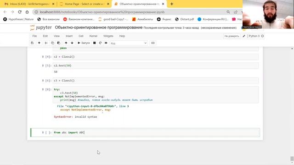Open the Help menu

(x=122, y=36)
